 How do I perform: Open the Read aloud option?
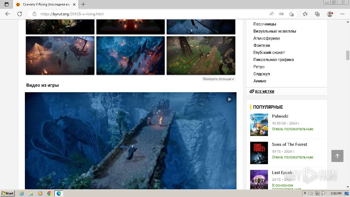coord(272,14)
